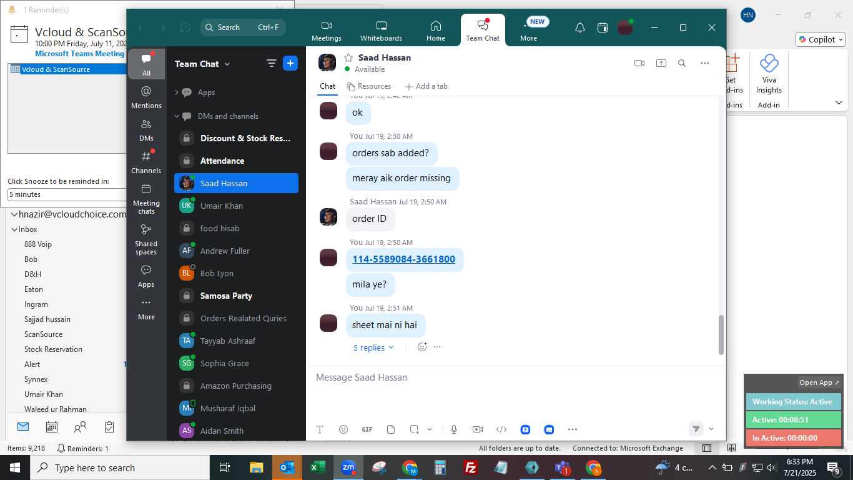This screenshot has width=853, height=480.
Task: Open the screenshot options dropdown arrow
Action: point(430,429)
